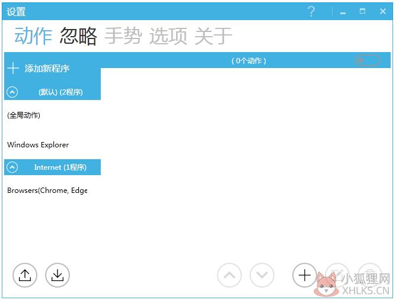
Task: Click the move-up arrow circle button
Action: pos(229,275)
